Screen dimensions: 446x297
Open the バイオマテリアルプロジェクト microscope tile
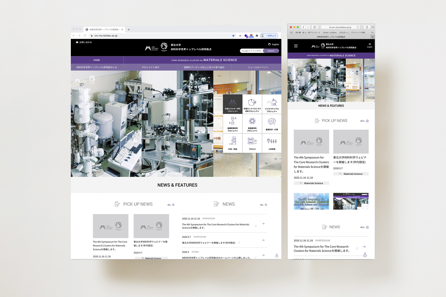tap(272, 104)
